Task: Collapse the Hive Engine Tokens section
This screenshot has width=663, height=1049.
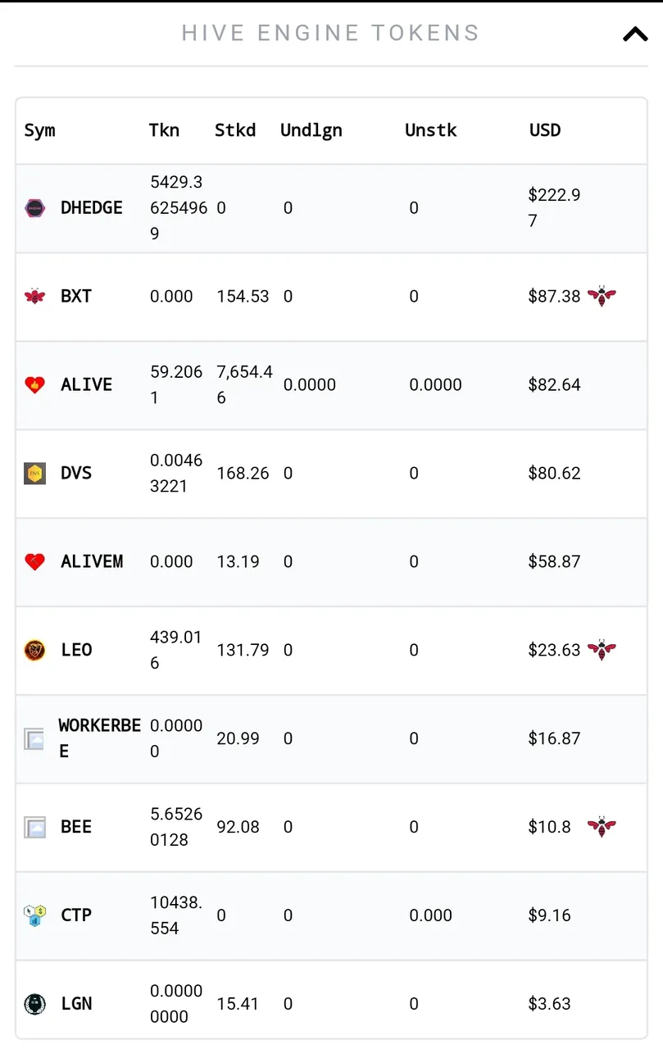Action: point(635,34)
